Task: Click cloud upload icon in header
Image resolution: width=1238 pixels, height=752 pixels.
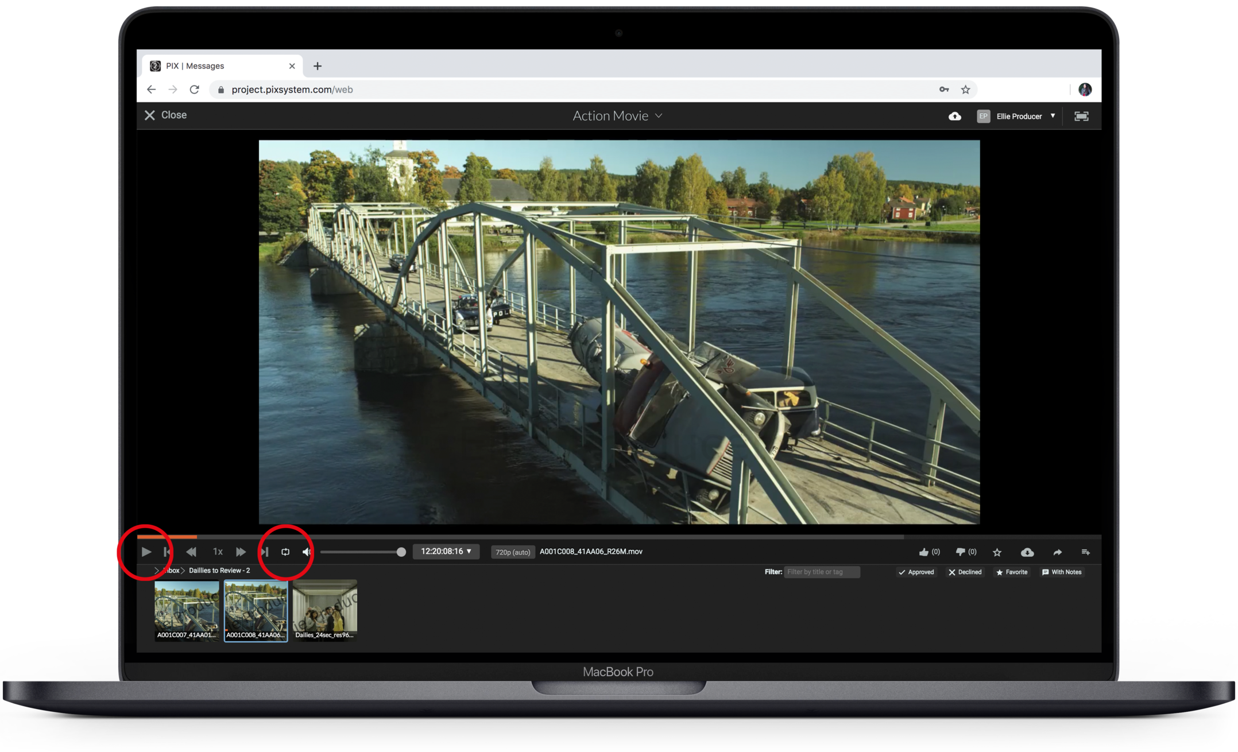Action: [x=954, y=116]
